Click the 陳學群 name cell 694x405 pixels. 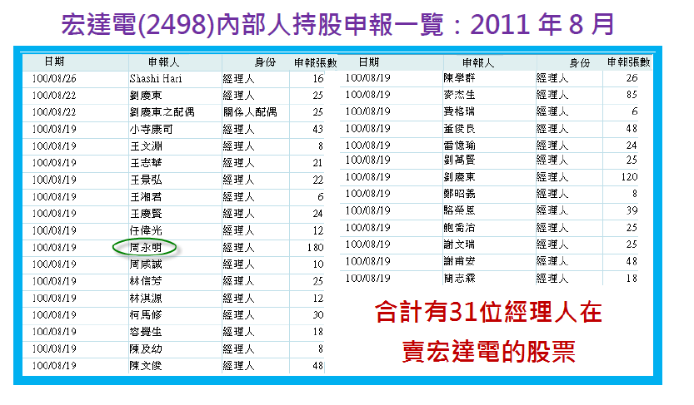coord(459,78)
